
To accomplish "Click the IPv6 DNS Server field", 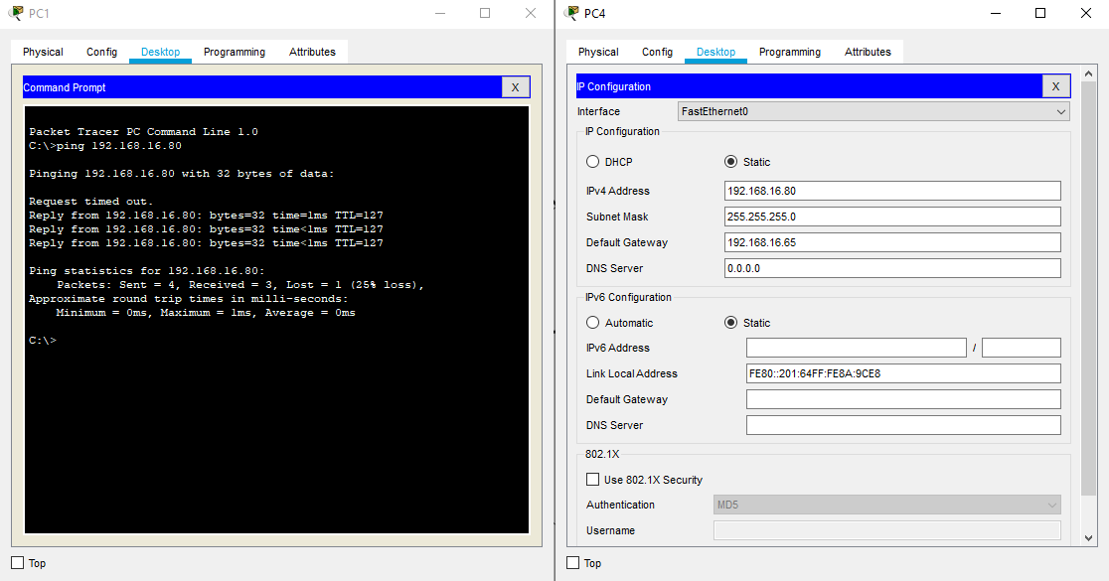I will (903, 425).
